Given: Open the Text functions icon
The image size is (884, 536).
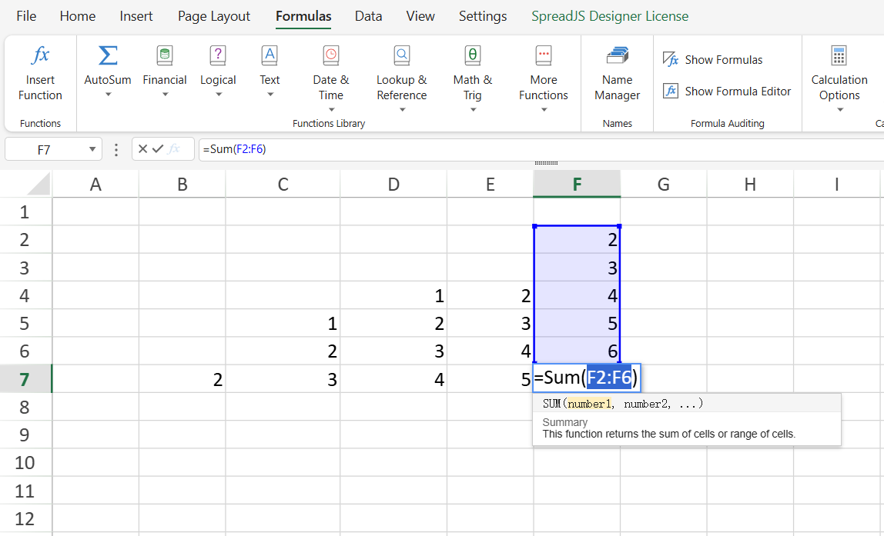Looking at the screenshot, I should coord(270,55).
